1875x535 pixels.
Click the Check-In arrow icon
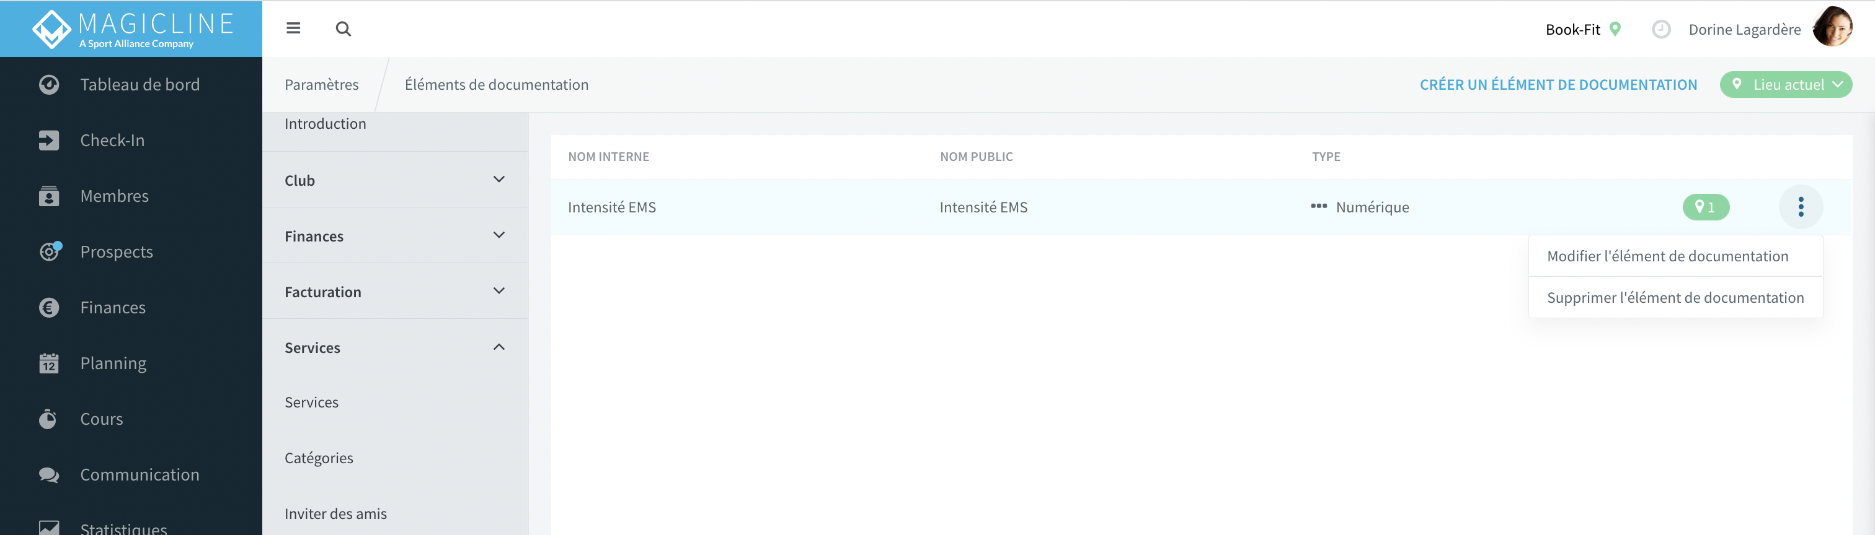coord(49,141)
